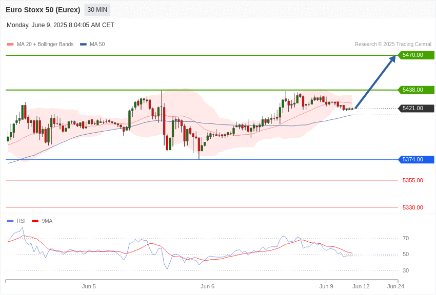Image resolution: width=436 pixels, height=295 pixels.
Task: Select Jun 24 on the timeline axis
Action: [395, 286]
